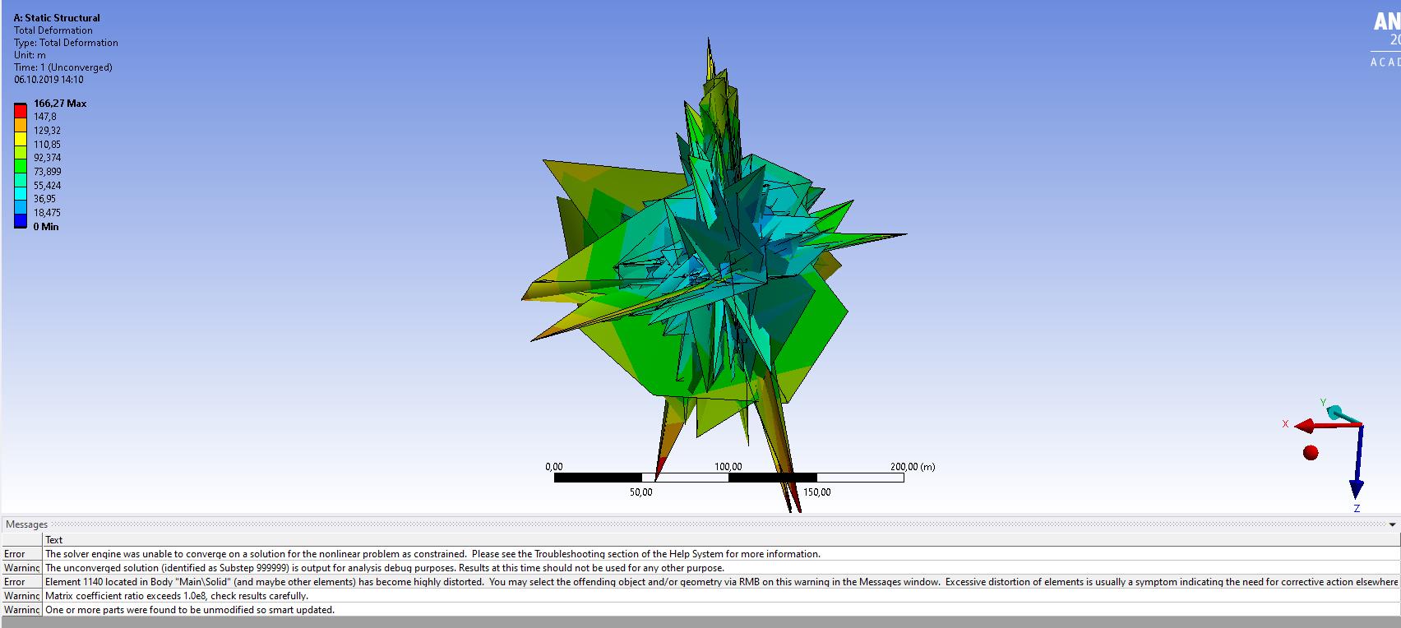Click the A: Static Structural title text
The height and width of the screenshot is (628, 1401).
click(57, 17)
